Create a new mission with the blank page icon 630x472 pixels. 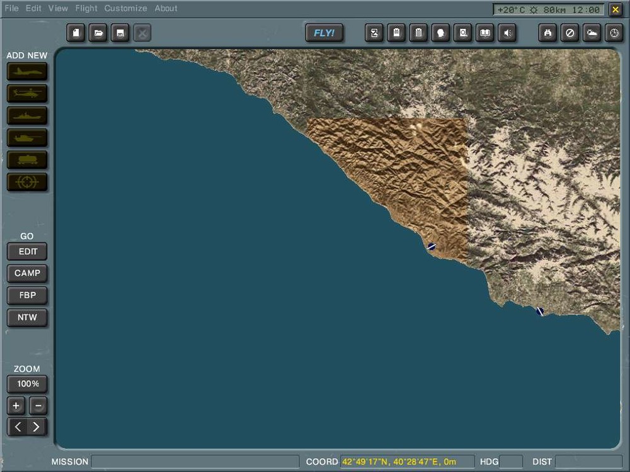pos(76,33)
